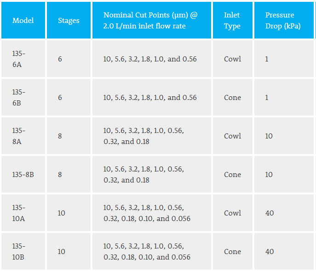
Task: Click the Stages column header
Action: tap(69, 21)
